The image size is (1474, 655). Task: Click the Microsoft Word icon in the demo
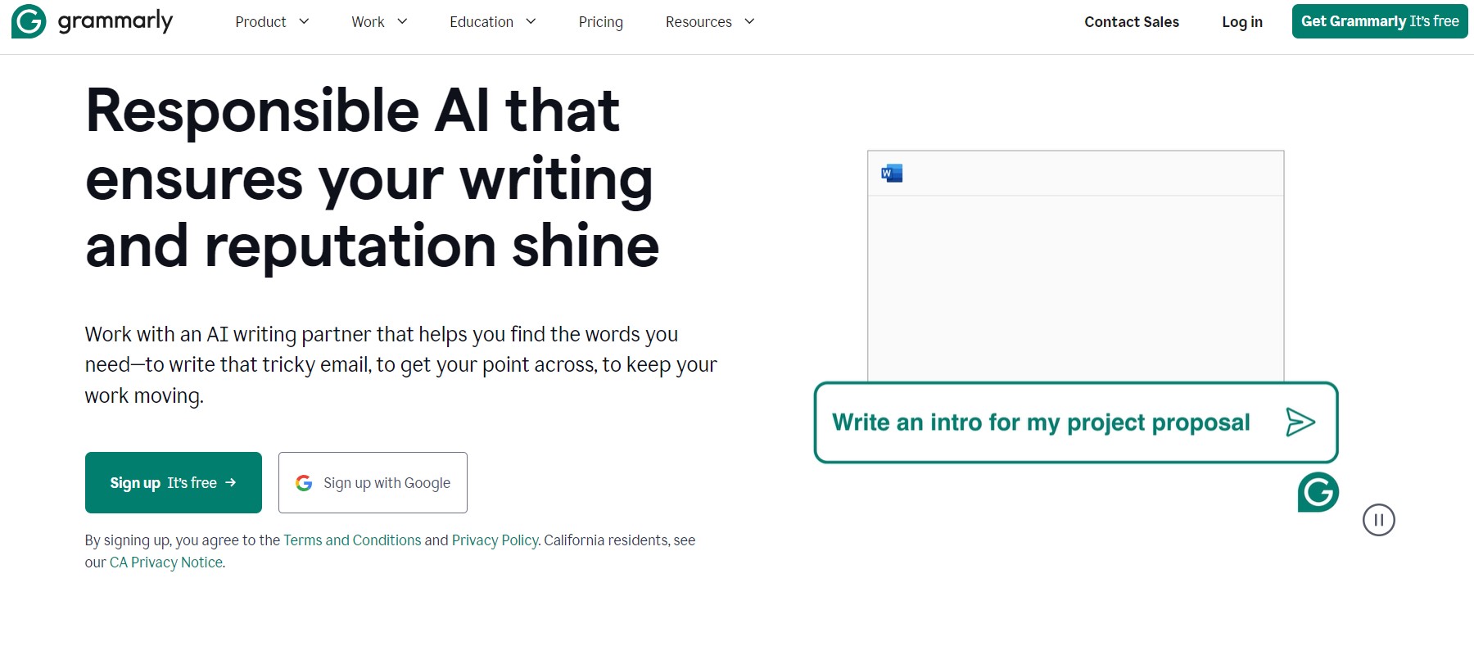click(892, 174)
